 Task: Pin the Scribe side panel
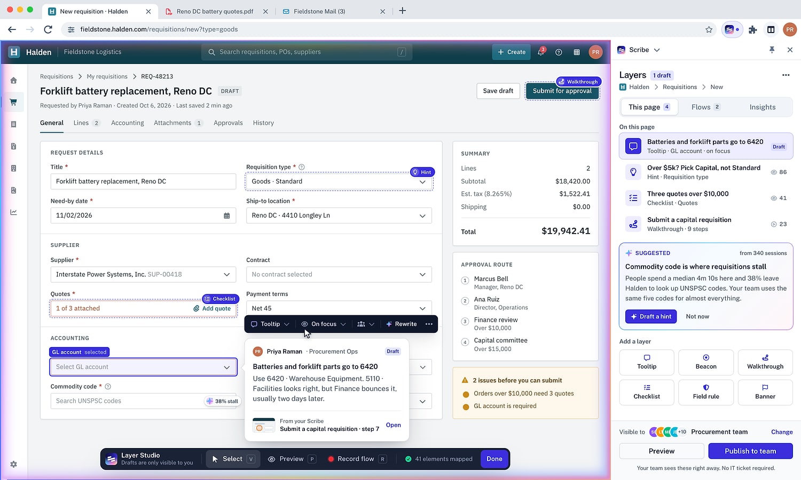(772, 50)
